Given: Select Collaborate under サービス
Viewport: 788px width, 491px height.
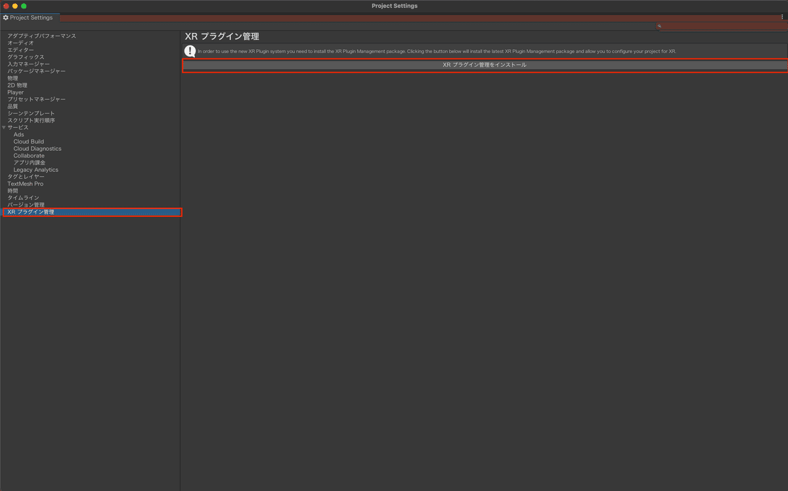Looking at the screenshot, I should pyautogui.click(x=29, y=155).
